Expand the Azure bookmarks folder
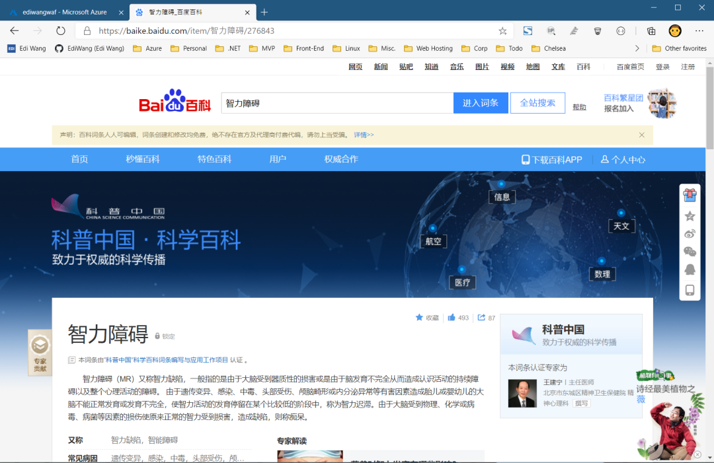Screen dimensions: 714x463 click(x=147, y=48)
